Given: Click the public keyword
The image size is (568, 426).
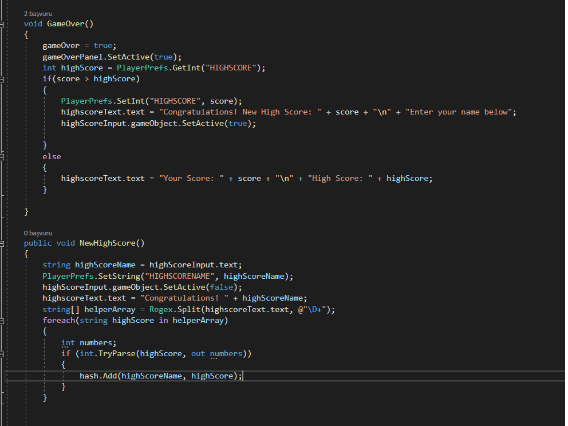Looking at the screenshot, I should (38, 243).
